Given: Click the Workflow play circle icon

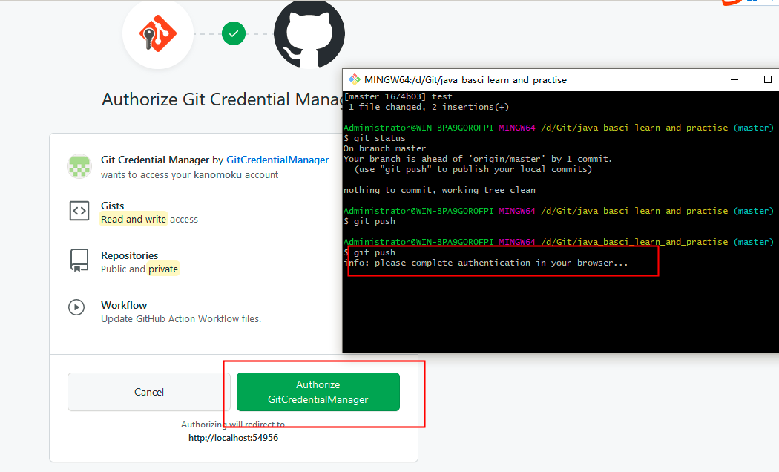Looking at the screenshot, I should pos(76,307).
